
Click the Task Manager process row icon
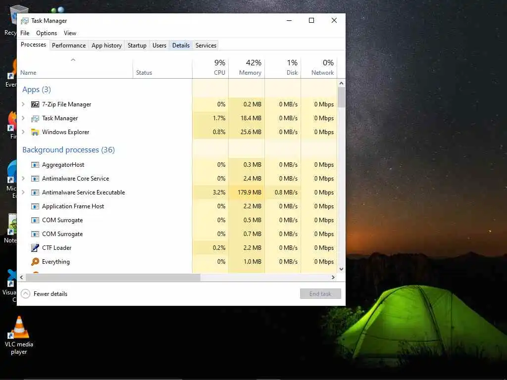tap(35, 119)
